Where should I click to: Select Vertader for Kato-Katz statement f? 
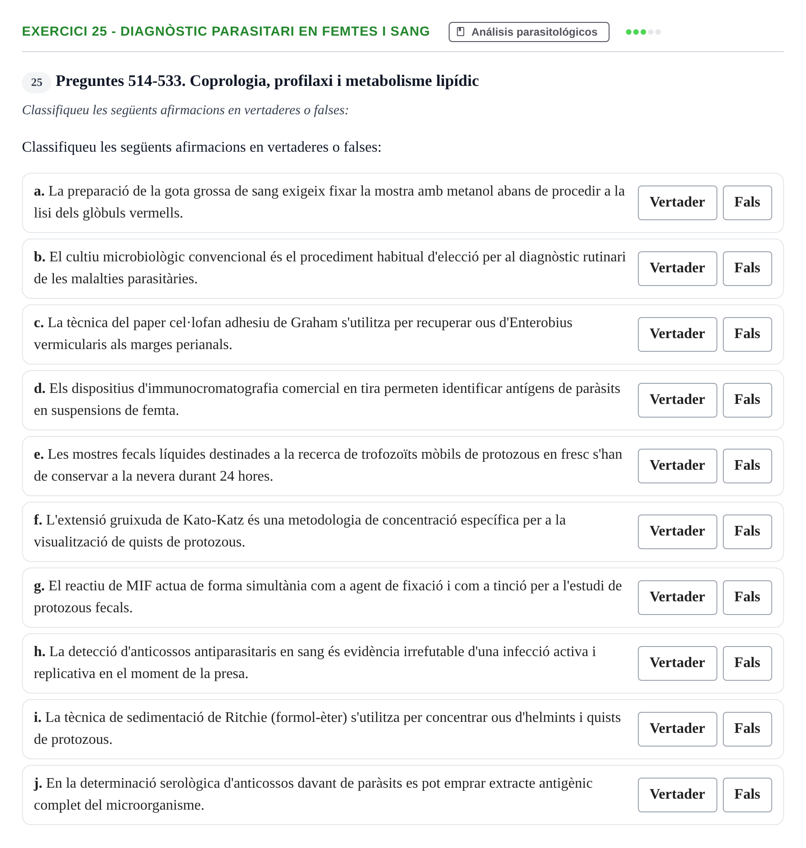coord(677,532)
